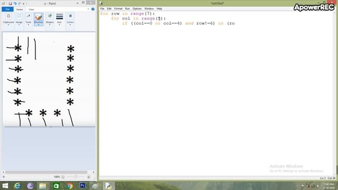Open the File menu in the IDLE editor
The height and width of the screenshot is (190, 338).
coord(102,8)
